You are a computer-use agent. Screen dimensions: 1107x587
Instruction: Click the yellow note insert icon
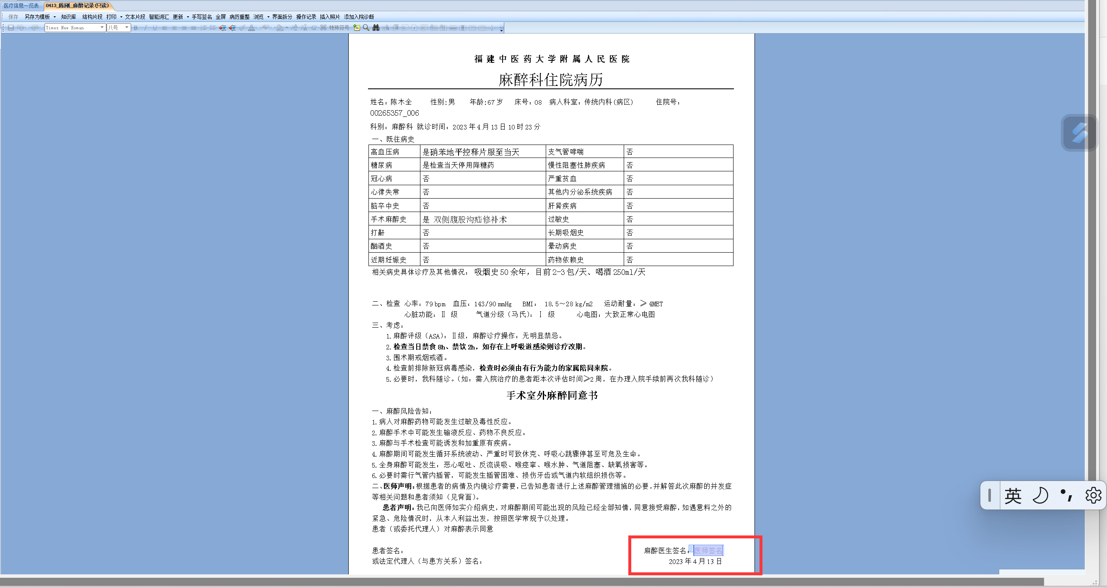click(x=356, y=28)
